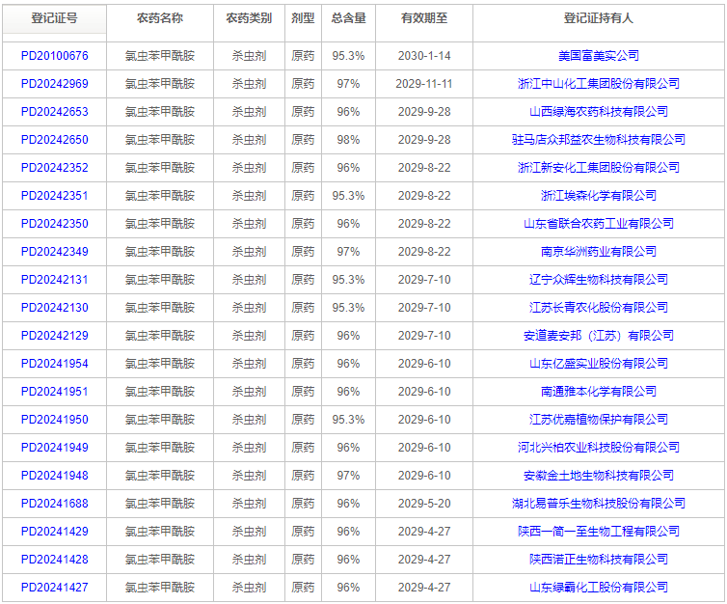Viewport: 727px width, 604px height.
Task: Click holder 陕西诺正生物科技有限公司
Action: point(599,560)
